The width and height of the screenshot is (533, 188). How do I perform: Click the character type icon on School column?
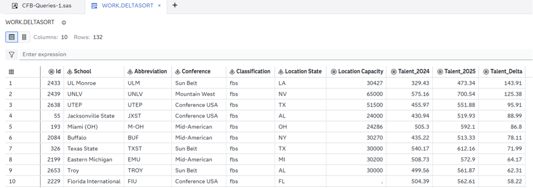70,71
